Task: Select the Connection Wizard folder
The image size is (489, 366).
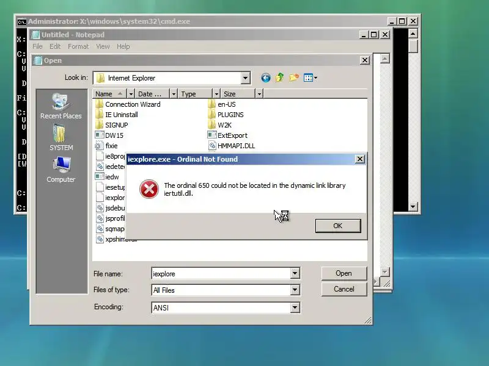Action: click(x=128, y=104)
